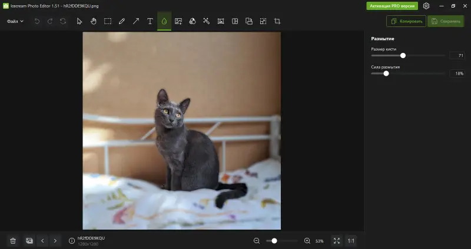
Task: Go to previous image arrow
Action: 42,241
